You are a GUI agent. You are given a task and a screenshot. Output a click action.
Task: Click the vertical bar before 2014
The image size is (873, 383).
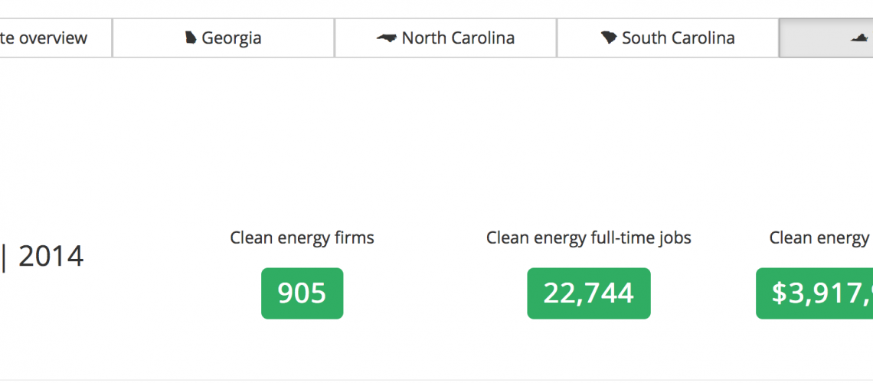[4, 257]
